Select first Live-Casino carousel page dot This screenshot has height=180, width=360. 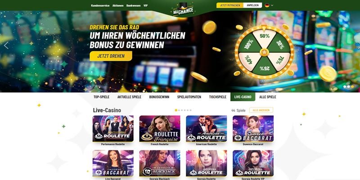coord(176,110)
